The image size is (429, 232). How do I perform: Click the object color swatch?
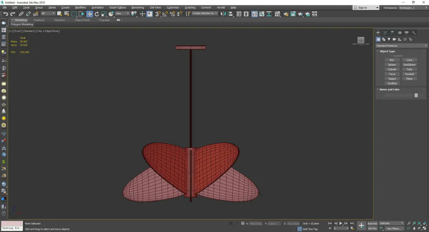(416, 95)
